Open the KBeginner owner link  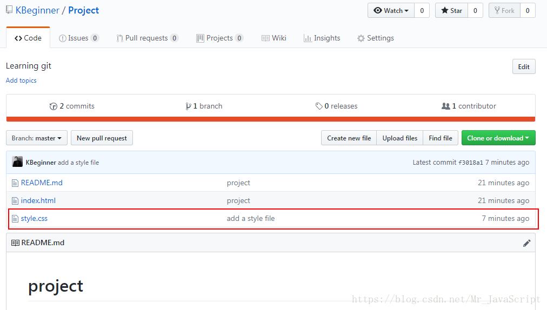[x=37, y=10]
